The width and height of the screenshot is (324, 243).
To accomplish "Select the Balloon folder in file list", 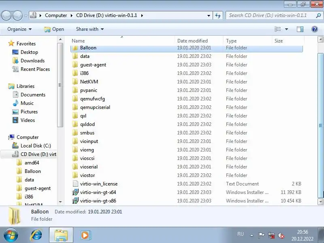I will [x=187, y=48].
